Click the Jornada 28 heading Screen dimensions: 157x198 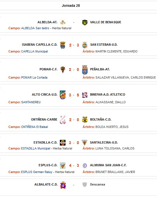coord(71,6)
